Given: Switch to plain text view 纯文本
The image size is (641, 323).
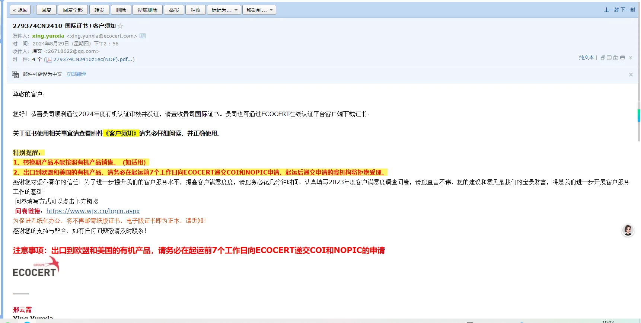Looking at the screenshot, I should 586,58.
